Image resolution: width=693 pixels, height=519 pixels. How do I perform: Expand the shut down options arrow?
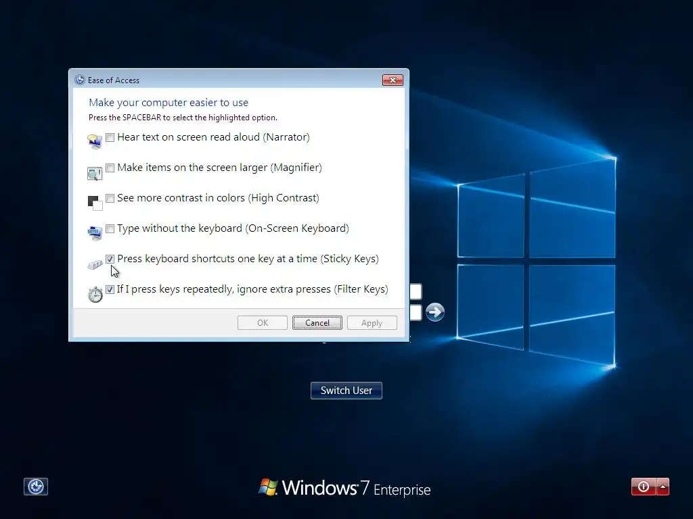[663, 487]
